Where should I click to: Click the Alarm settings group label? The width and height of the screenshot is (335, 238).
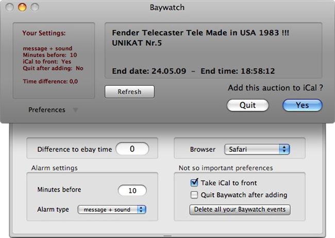pyautogui.click(x=54, y=168)
